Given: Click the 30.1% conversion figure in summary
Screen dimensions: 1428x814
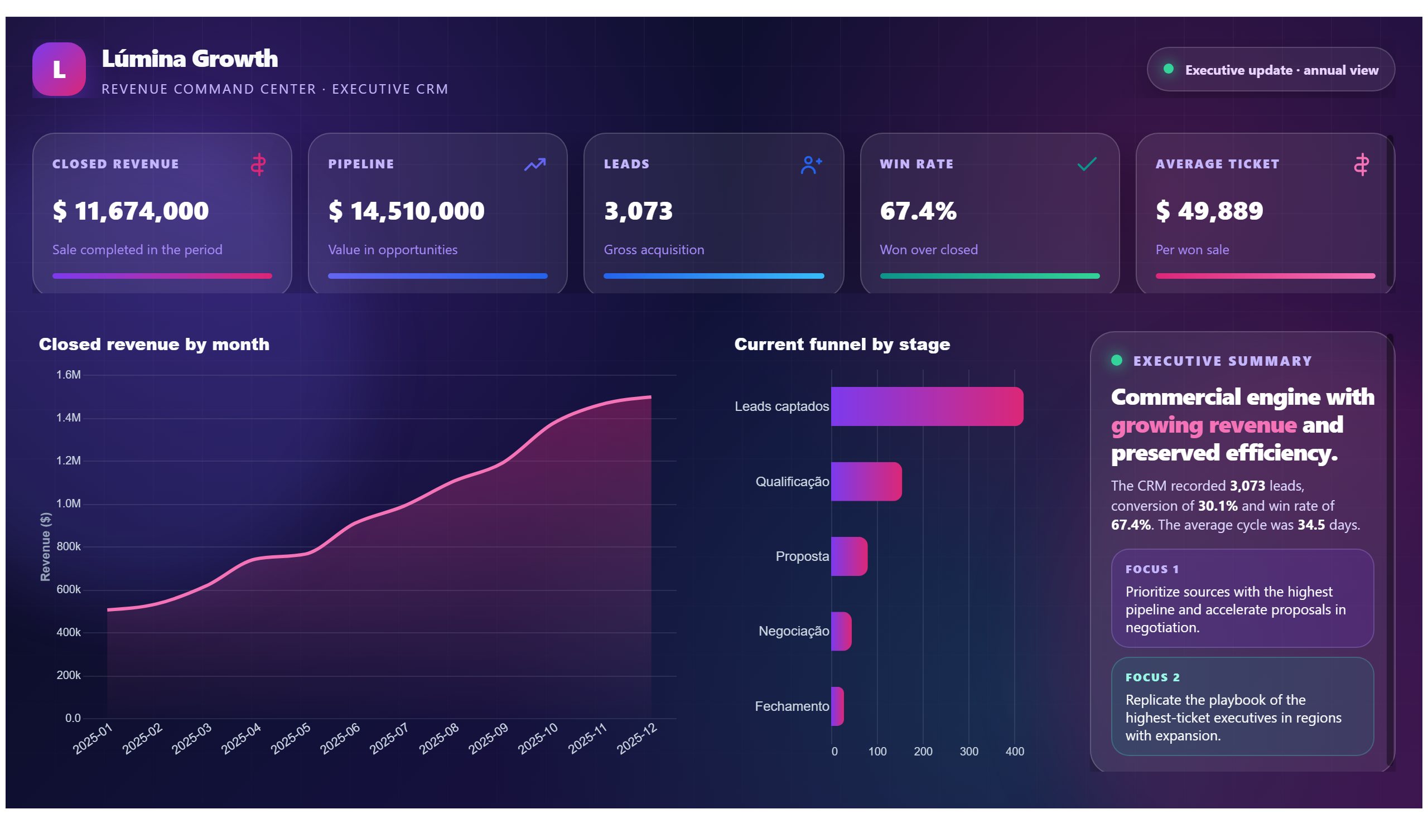Looking at the screenshot, I should click(x=1217, y=505).
